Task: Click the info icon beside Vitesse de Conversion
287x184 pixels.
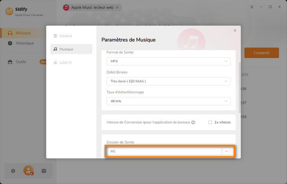Action: point(193,122)
